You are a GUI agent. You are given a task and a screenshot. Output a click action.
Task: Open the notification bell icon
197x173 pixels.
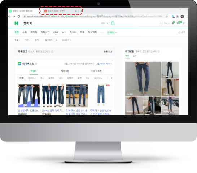[x=173, y=23]
